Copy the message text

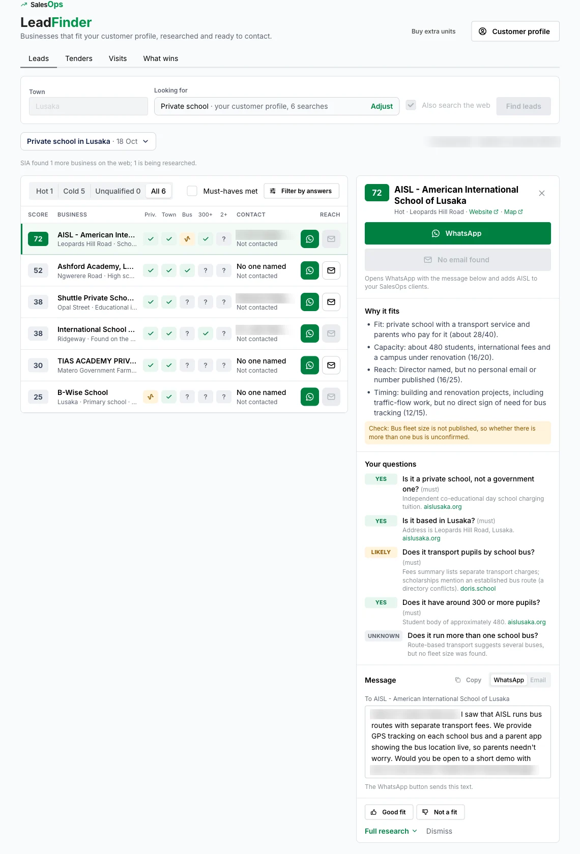(x=468, y=680)
